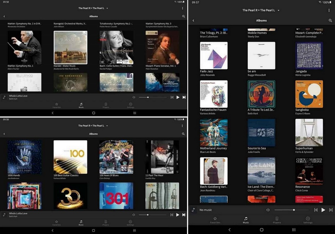Screen dimensions: 335x234
Task: Open Android recent apps in the right screen
Action: coord(294,230)
